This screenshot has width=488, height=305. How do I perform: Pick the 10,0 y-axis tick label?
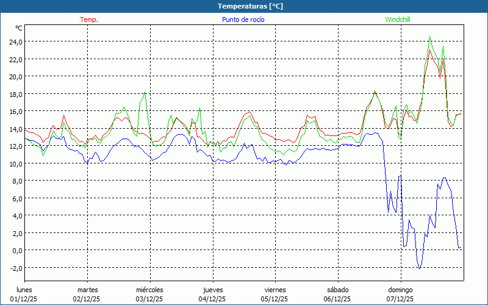(15, 163)
